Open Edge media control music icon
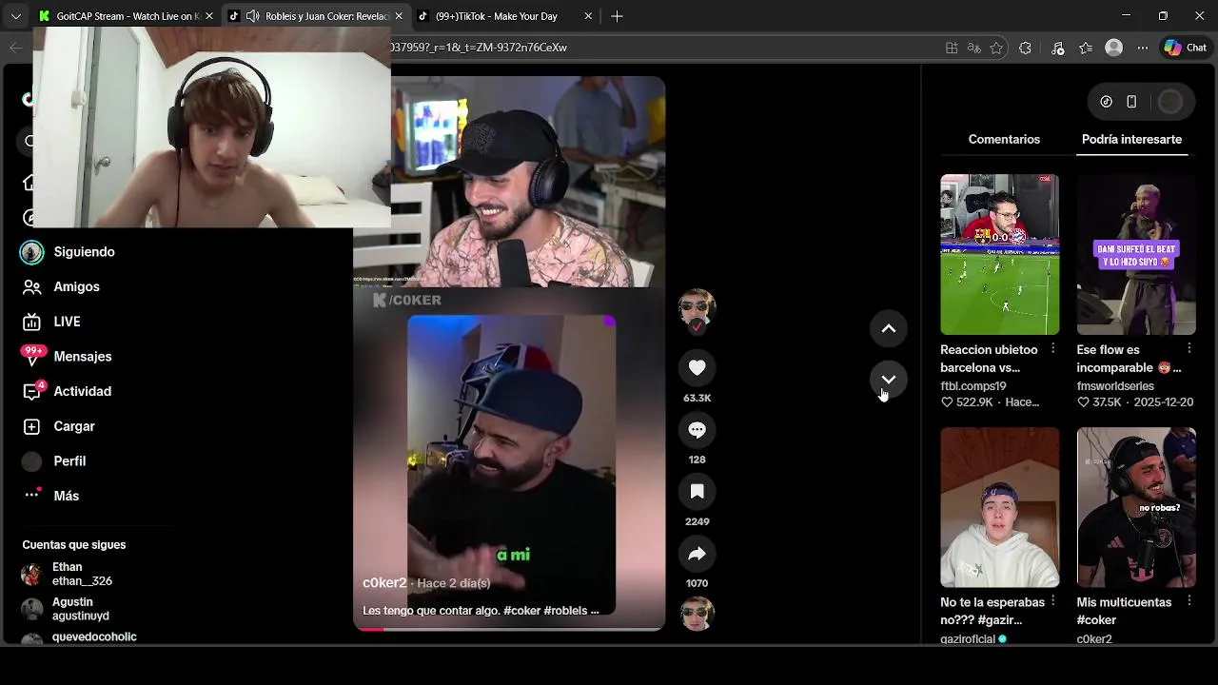The image size is (1218, 685). click(1057, 48)
